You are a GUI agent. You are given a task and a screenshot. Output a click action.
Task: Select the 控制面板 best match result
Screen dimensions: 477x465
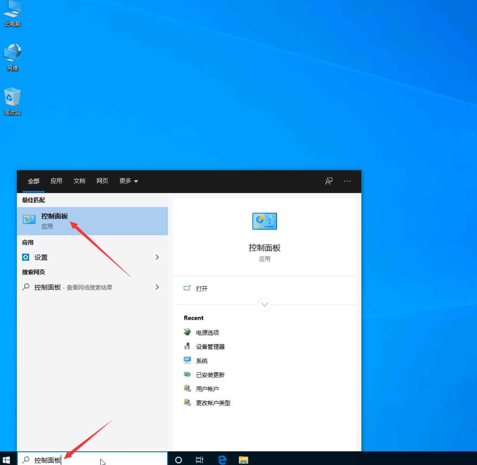pyautogui.click(x=92, y=221)
